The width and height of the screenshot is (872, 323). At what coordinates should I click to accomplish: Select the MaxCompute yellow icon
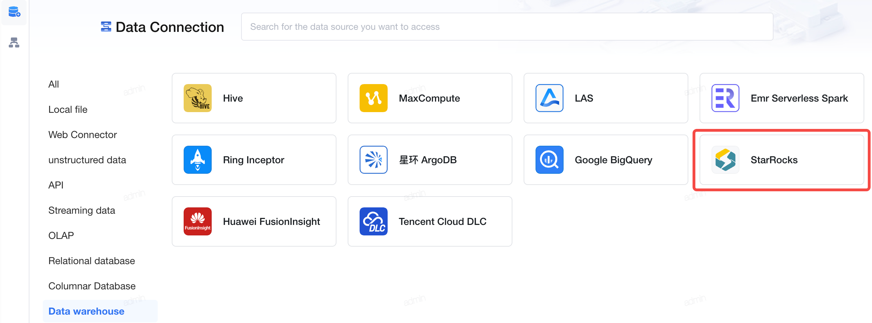(374, 98)
